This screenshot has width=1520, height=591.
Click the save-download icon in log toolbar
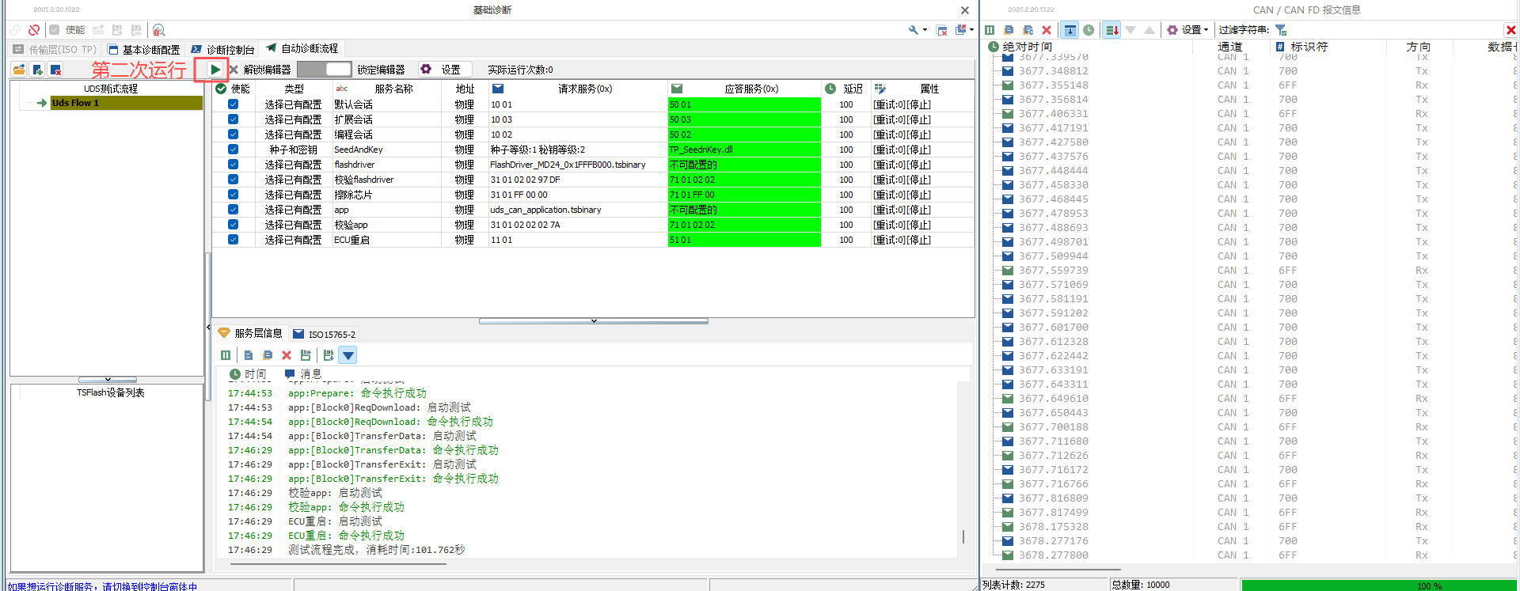pos(329,355)
